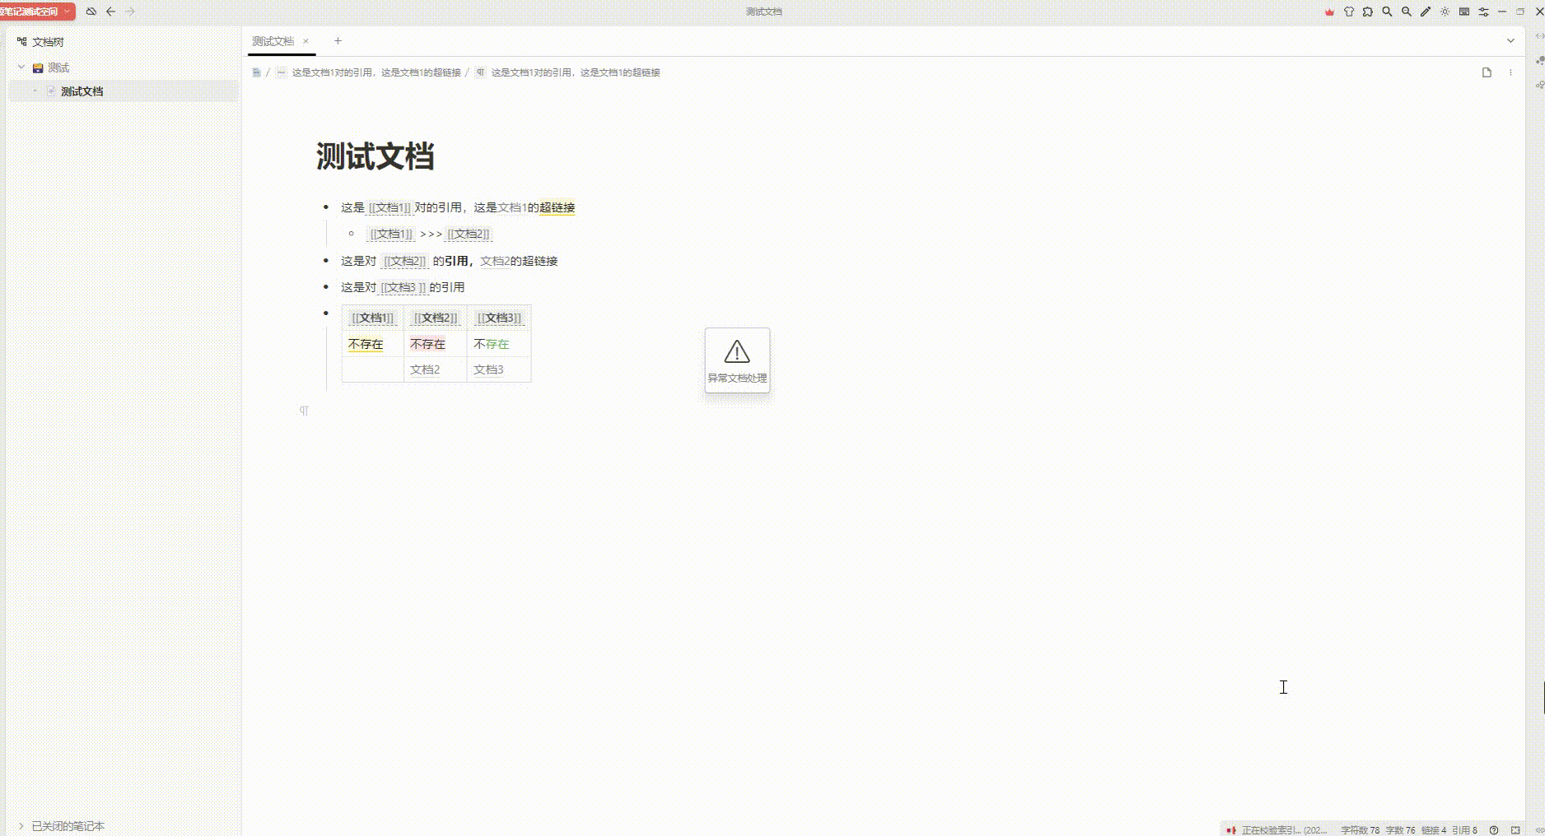The image size is (1545, 836).
Task: Select the 测试文档 tab
Action: point(274,40)
